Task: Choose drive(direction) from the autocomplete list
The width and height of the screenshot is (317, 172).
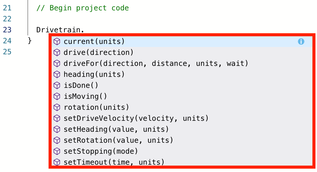Action: [x=99, y=52]
